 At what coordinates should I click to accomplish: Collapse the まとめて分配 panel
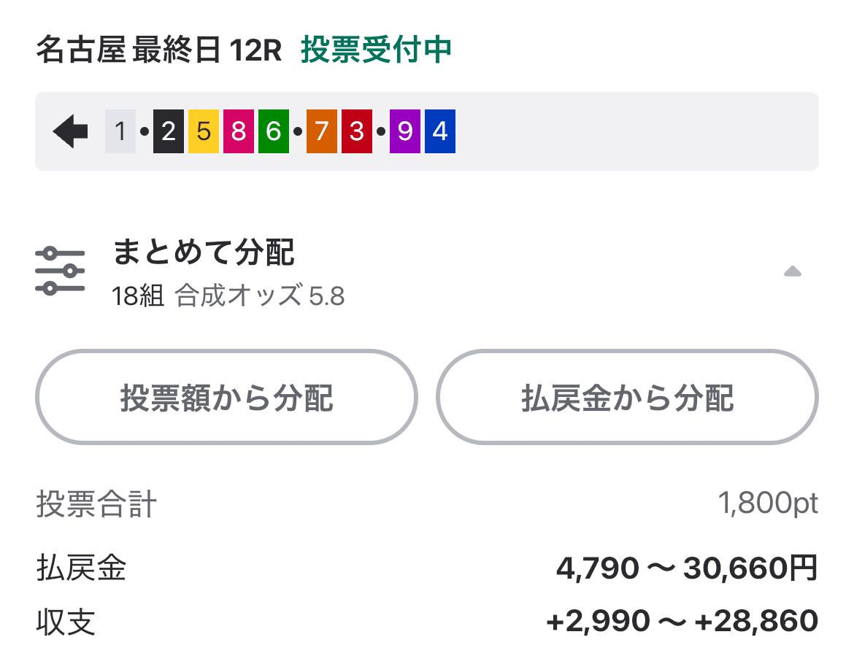click(793, 271)
